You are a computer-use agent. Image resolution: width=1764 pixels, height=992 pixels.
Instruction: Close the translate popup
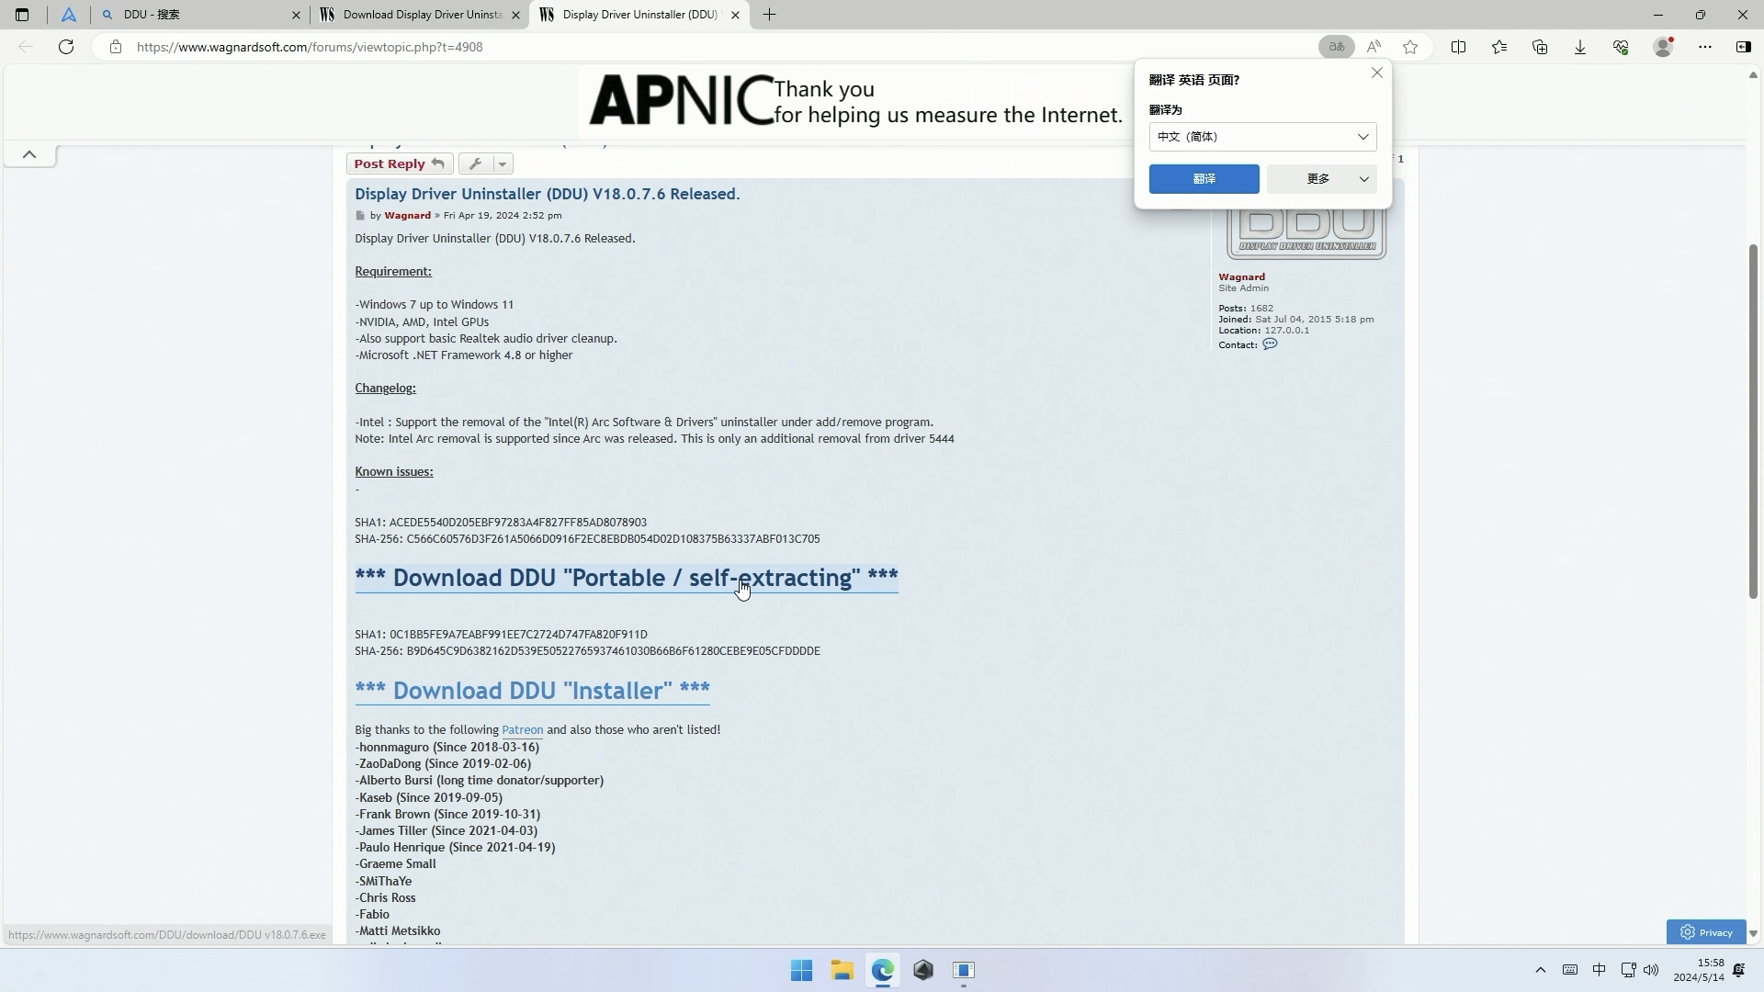click(1376, 73)
